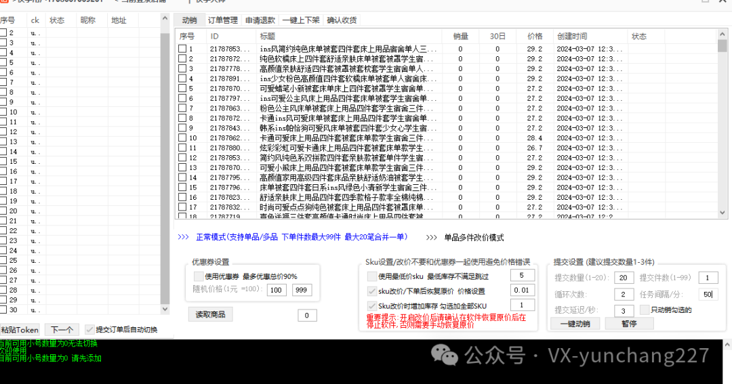The width and height of the screenshot is (732, 384).
Task: Click the 提交延迟/秒 field showing 3
Action: [x=624, y=311]
